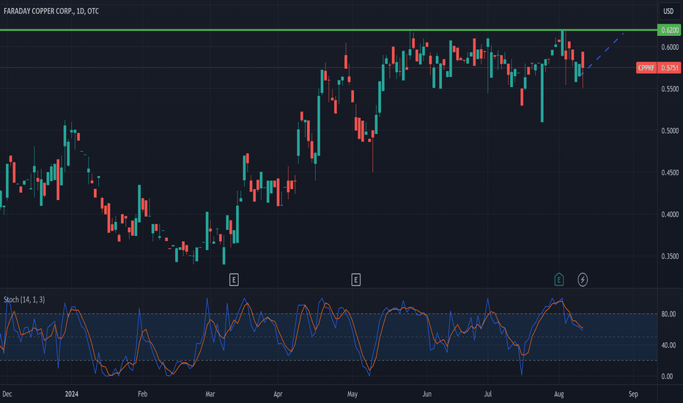Click the Sep date label
Viewport: 683px width, 403px height.
(633, 394)
